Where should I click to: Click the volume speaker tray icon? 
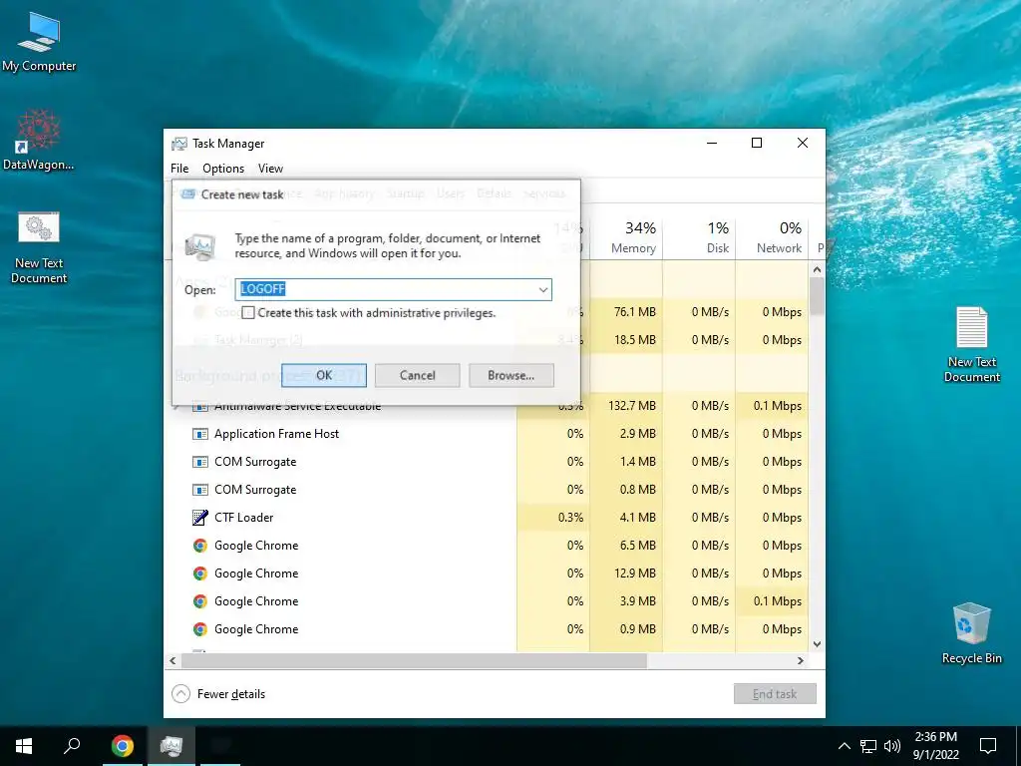pos(892,746)
